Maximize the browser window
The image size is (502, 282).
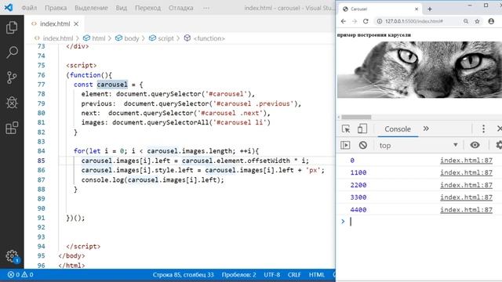point(486,5)
